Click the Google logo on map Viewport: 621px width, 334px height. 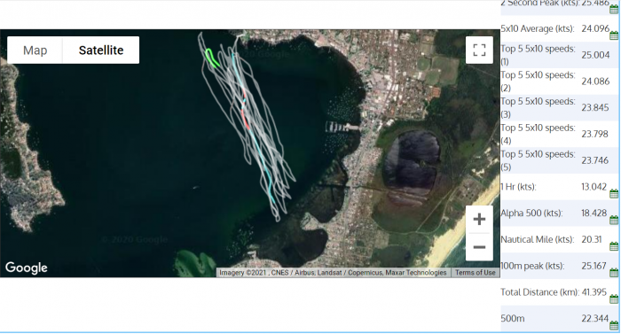point(26,268)
